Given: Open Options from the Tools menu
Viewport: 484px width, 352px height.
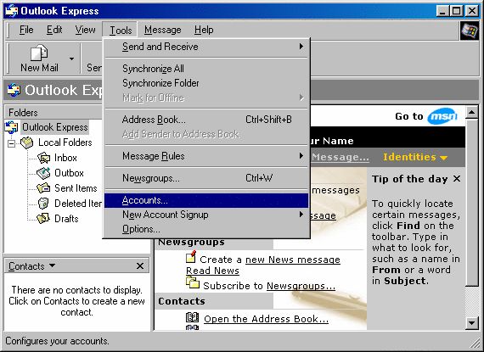Looking at the screenshot, I should coord(206,229).
